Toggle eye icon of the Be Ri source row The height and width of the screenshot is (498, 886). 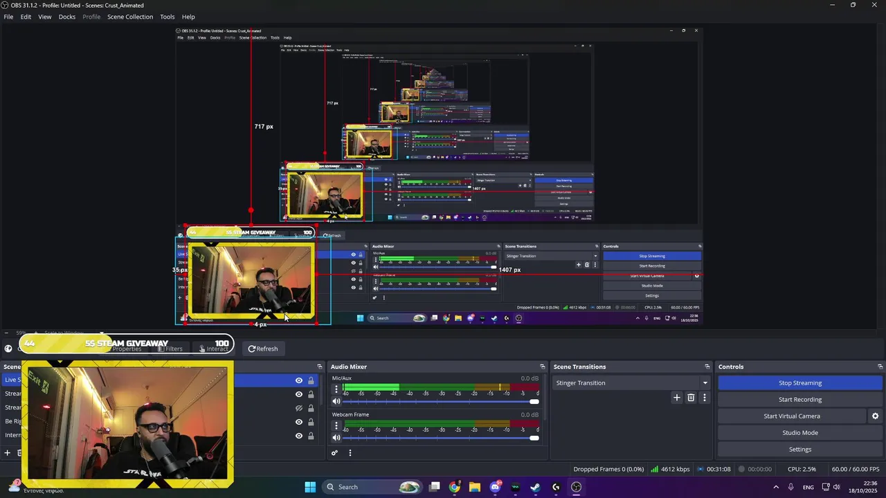pos(299,422)
